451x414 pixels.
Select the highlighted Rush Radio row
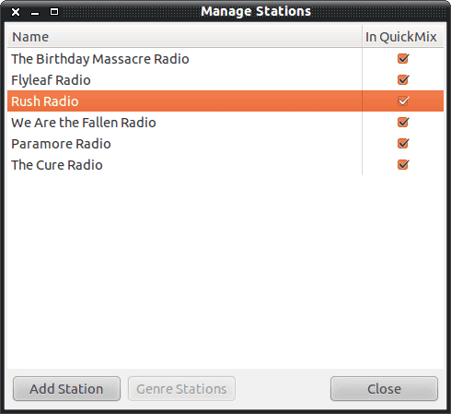[x=225, y=101]
